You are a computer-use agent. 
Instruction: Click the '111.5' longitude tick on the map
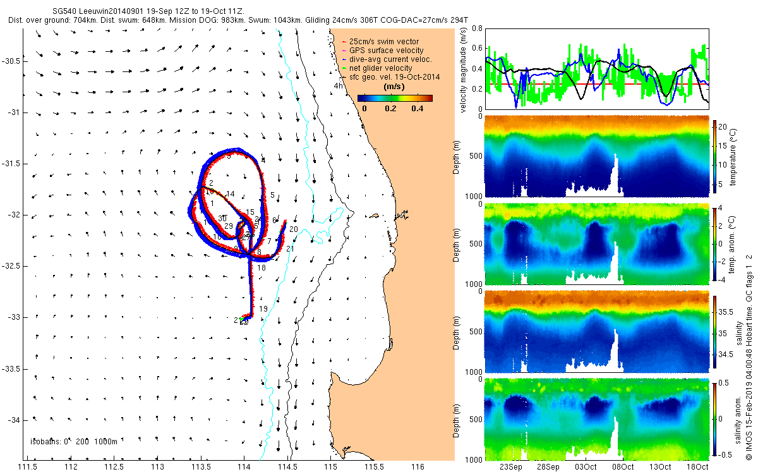pos(28,466)
